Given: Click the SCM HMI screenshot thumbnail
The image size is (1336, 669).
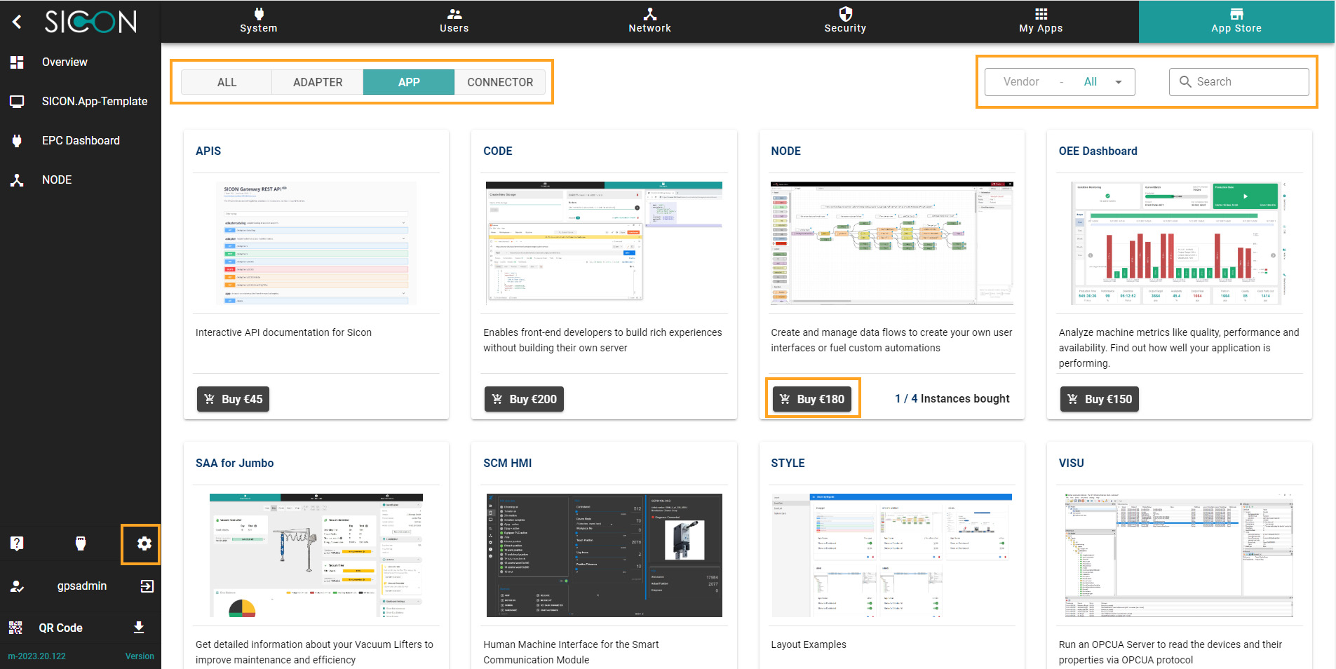Looking at the screenshot, I should click(604, 555).
